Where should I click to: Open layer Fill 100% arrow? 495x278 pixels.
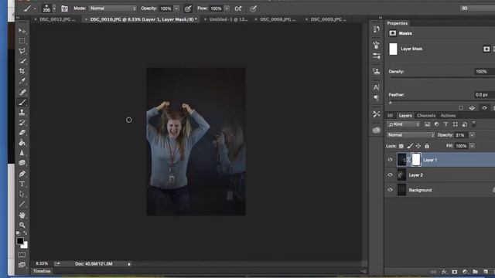[x=472, y=146]
